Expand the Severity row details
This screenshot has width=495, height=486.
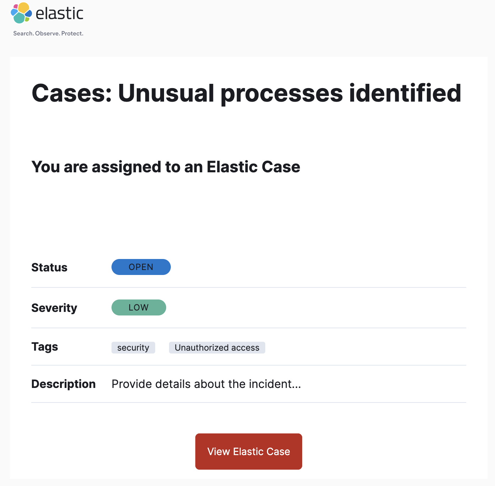coord(54,308)
